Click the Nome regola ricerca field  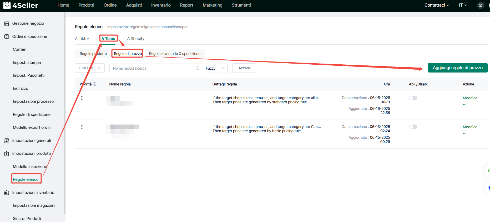click(156, 68)
